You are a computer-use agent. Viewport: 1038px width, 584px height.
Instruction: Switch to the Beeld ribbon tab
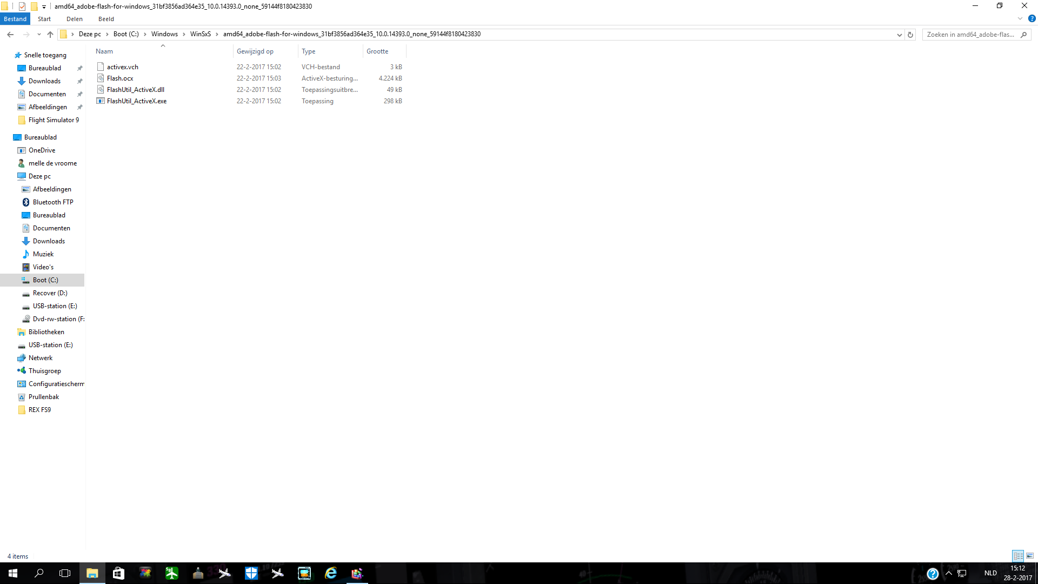pos(106,19)
